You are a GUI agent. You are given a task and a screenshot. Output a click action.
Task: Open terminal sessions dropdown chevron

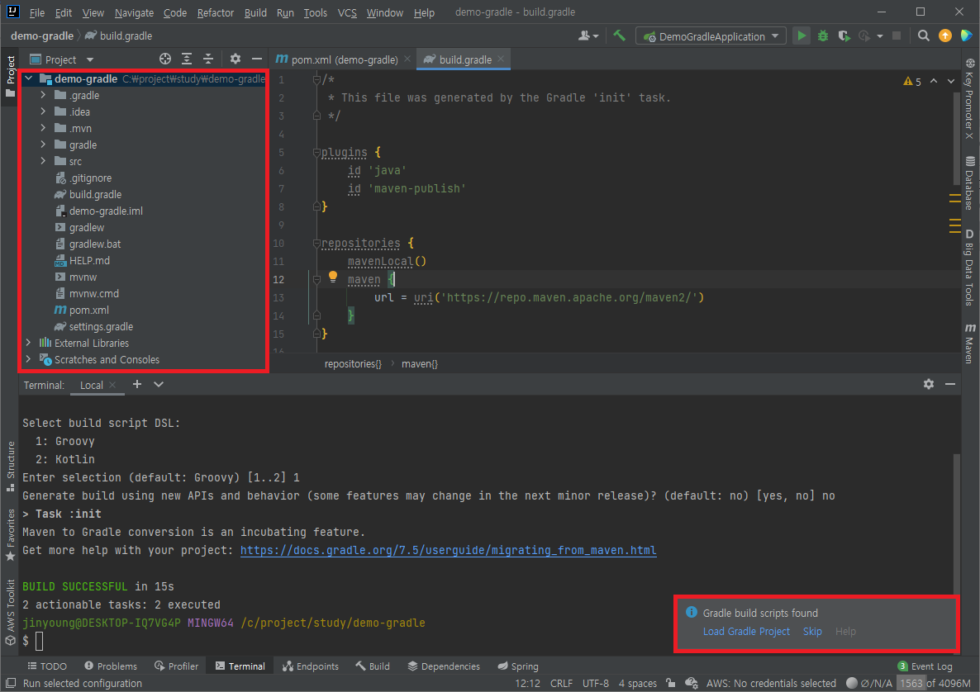159,384
